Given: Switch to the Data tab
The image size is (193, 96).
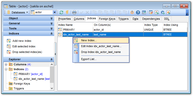Looking at the screenshot, I should pos(135,19).
